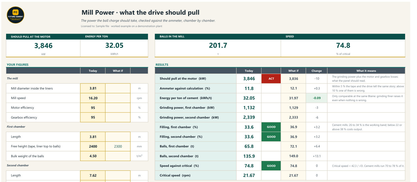Select the Mill diameter What if cell
The width and height of the screenshot is (417, 182).
tap(118, 88)
